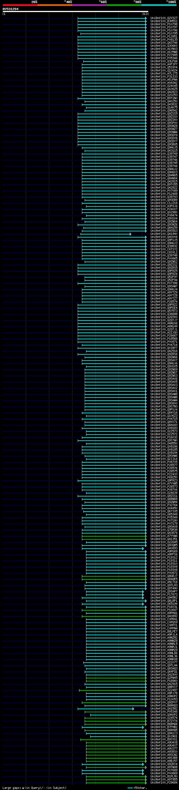
Task: Select hit UniRef100_Q6A160
Action: tap(164, 425)
